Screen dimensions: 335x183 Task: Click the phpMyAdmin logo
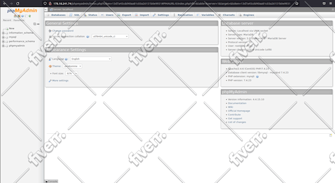tap(22, 11)
